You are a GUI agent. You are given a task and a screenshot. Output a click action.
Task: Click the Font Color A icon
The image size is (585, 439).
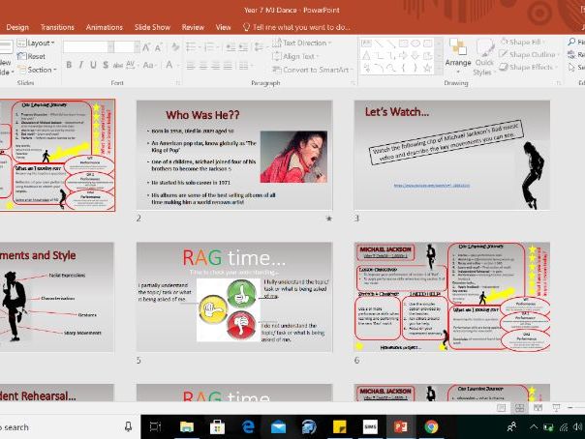(x=169, y=65)
